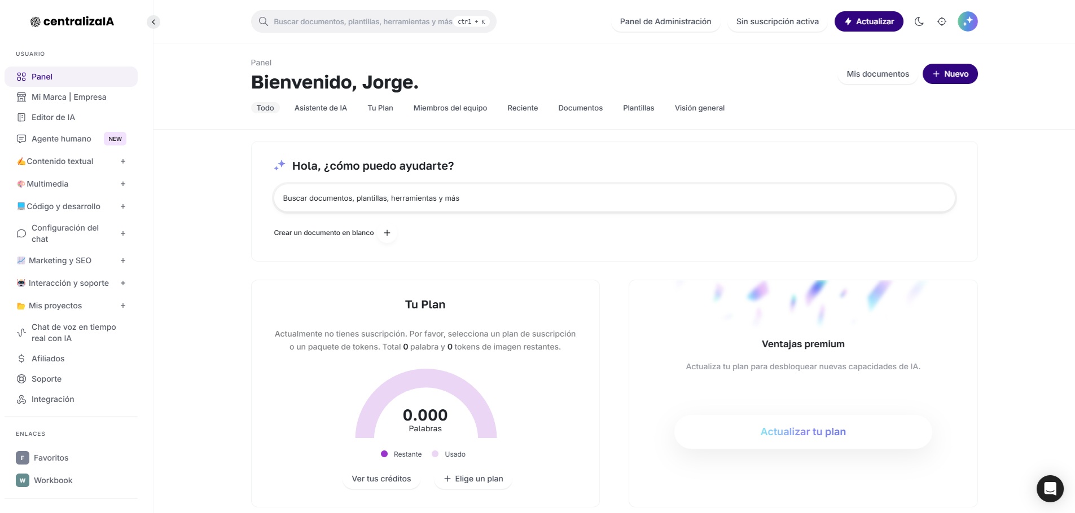Open Mis documentos
1075x513 pixels.
(878, 74)
